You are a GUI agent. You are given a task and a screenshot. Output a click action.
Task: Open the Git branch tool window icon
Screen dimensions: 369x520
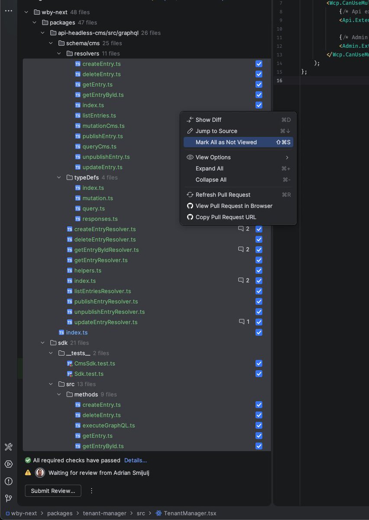click(x=9, y=498)
